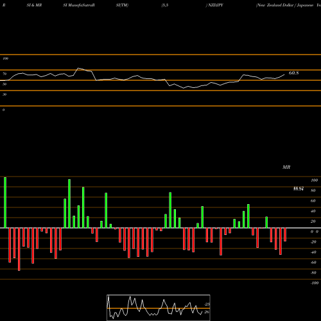Click the RSI value label 60.8
This screenshot has width=321, height=321.
(x=293, y=73)
